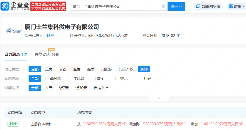The image size is (246, 130).
Task: Check the 高风险 checkbox
Action: [47, 79]
